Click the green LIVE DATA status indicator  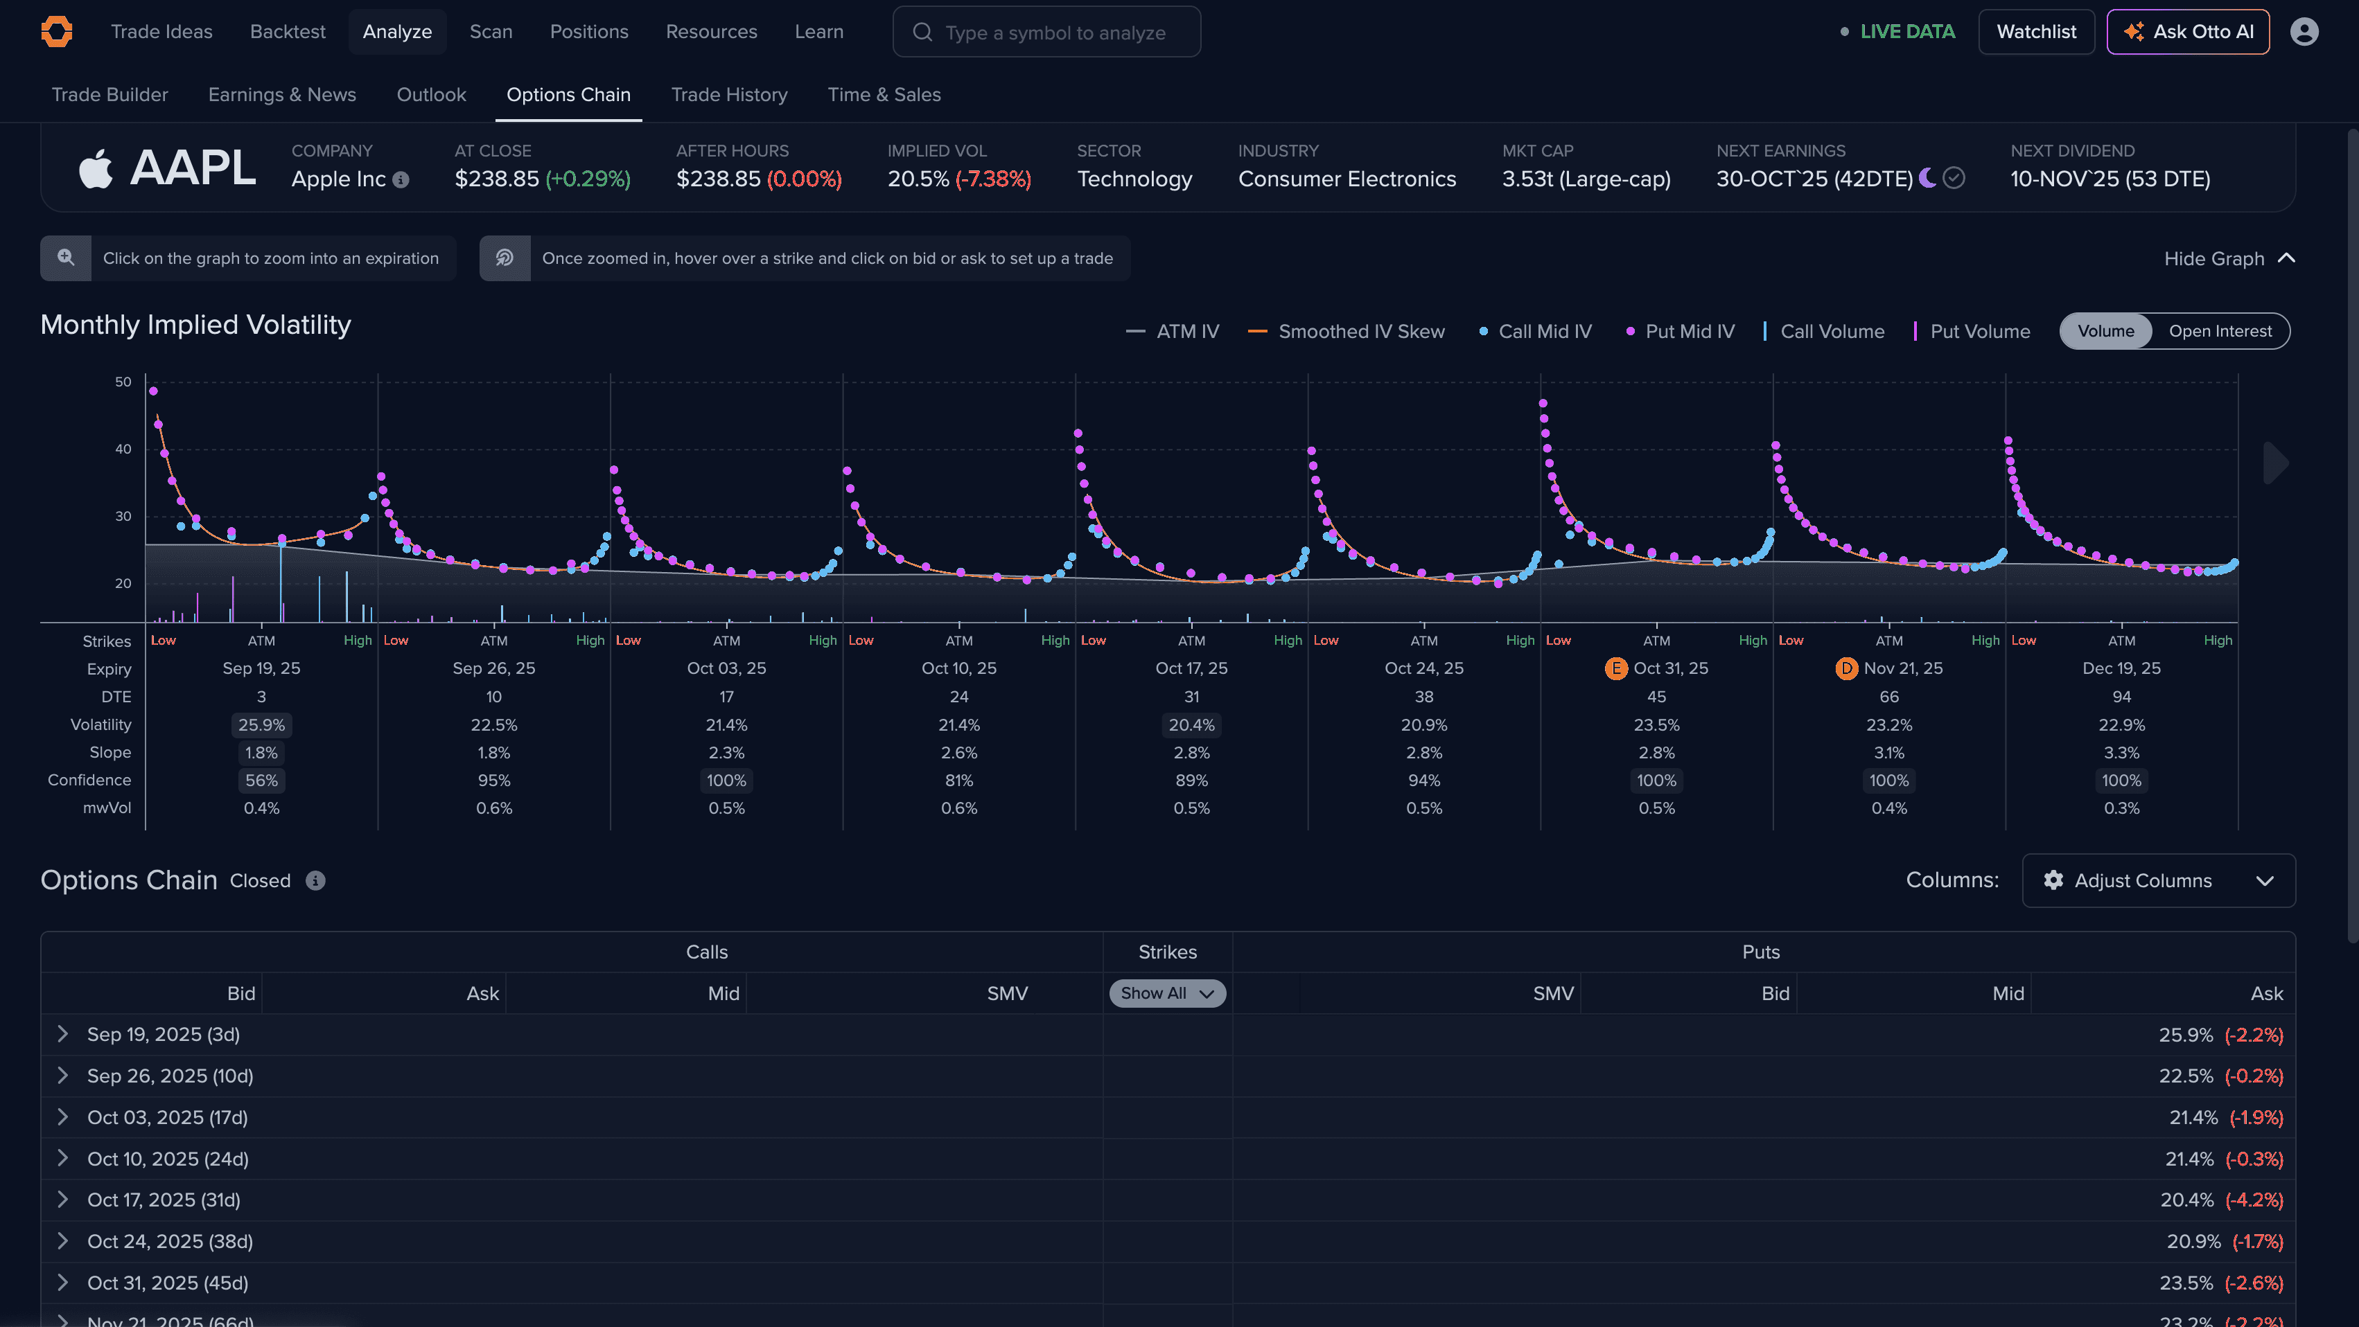point(1898,32)
